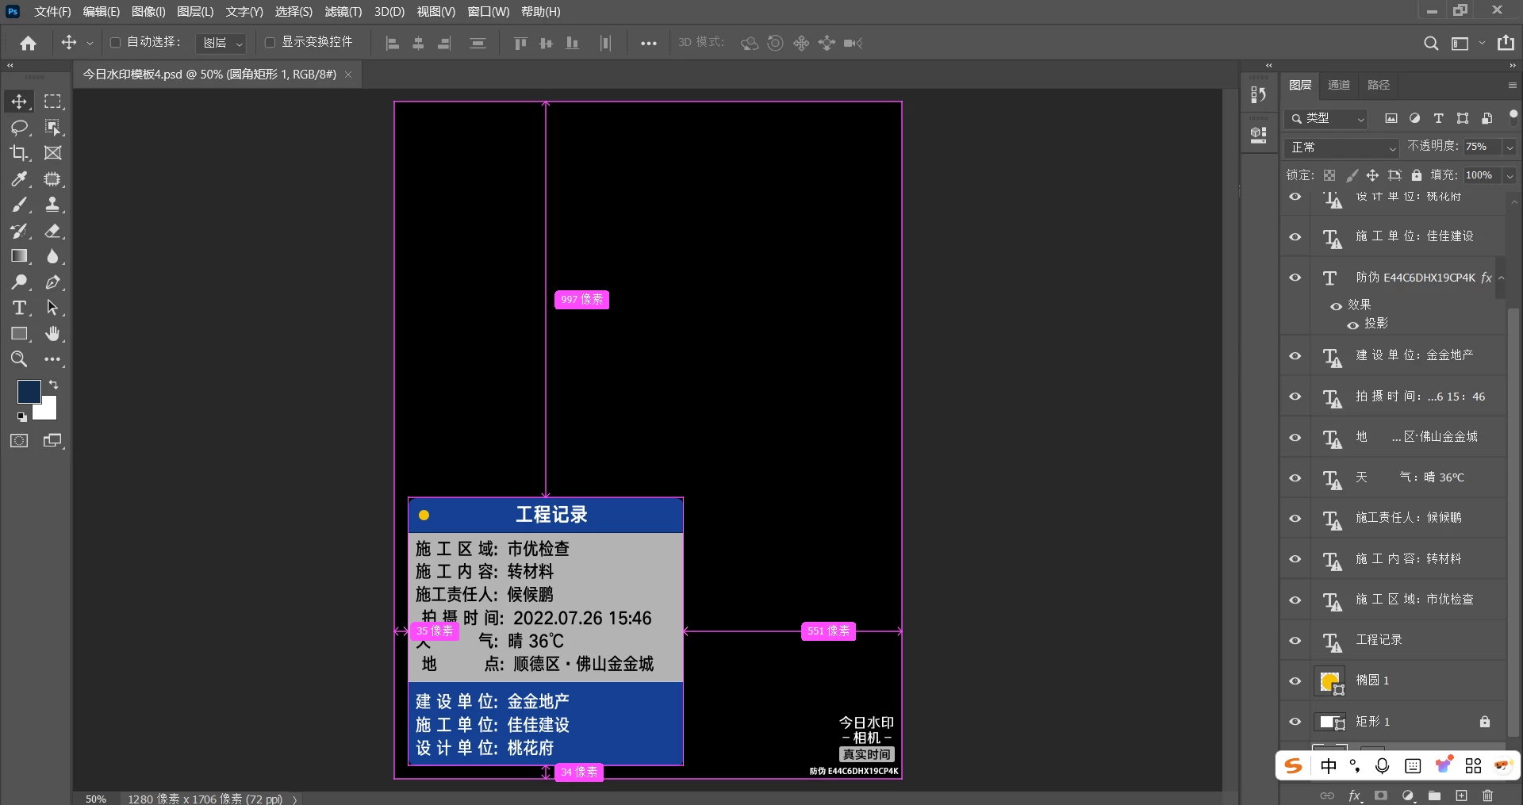Select the Move tool
The height and width of the screenshot is (805, 1523).
pyautogui.click(x=19, y=102)
